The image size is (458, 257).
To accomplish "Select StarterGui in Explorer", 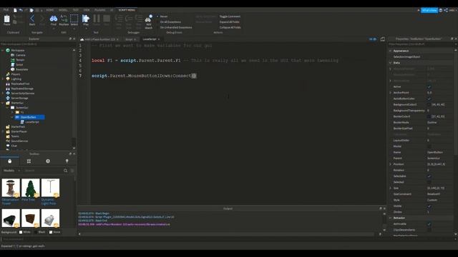I will [x=17, y=103].
